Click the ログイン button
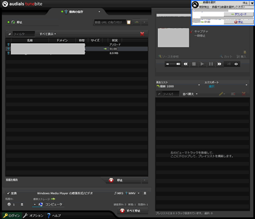Viewport: 255px width, 219px height. (x=12, y=215)
